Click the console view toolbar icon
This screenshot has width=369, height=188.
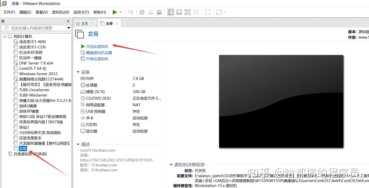(208, 12)
